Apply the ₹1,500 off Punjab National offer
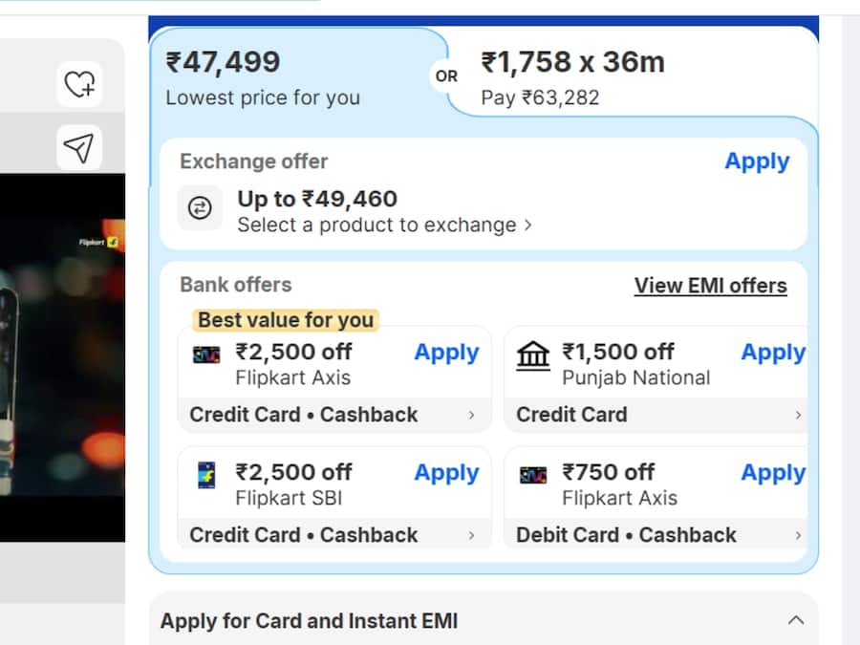Screen dimensions: 860x645 point(772,353)
